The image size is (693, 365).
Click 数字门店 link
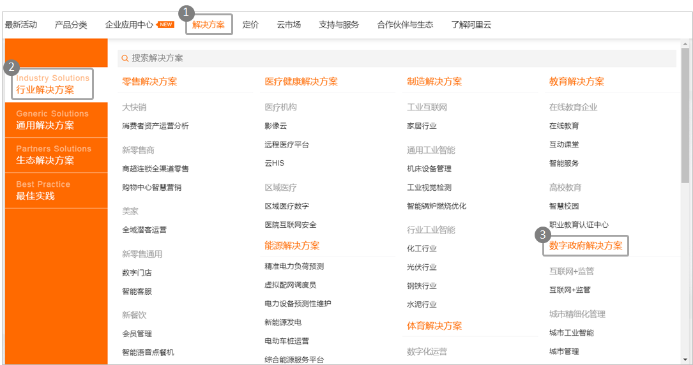pos(137,272)
